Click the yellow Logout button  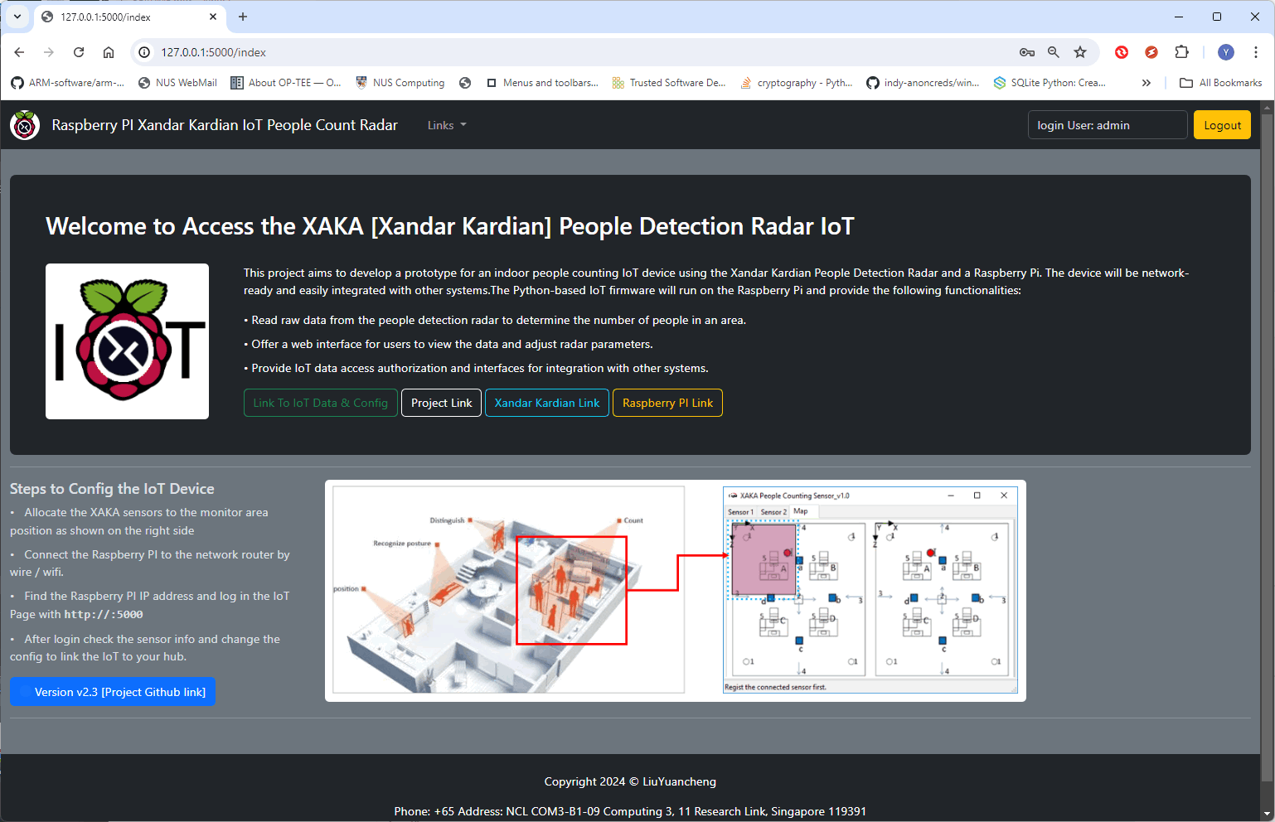pos(1222,125)
